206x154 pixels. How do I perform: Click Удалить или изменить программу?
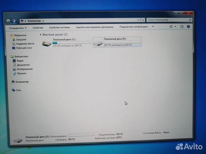pos(94,27)
